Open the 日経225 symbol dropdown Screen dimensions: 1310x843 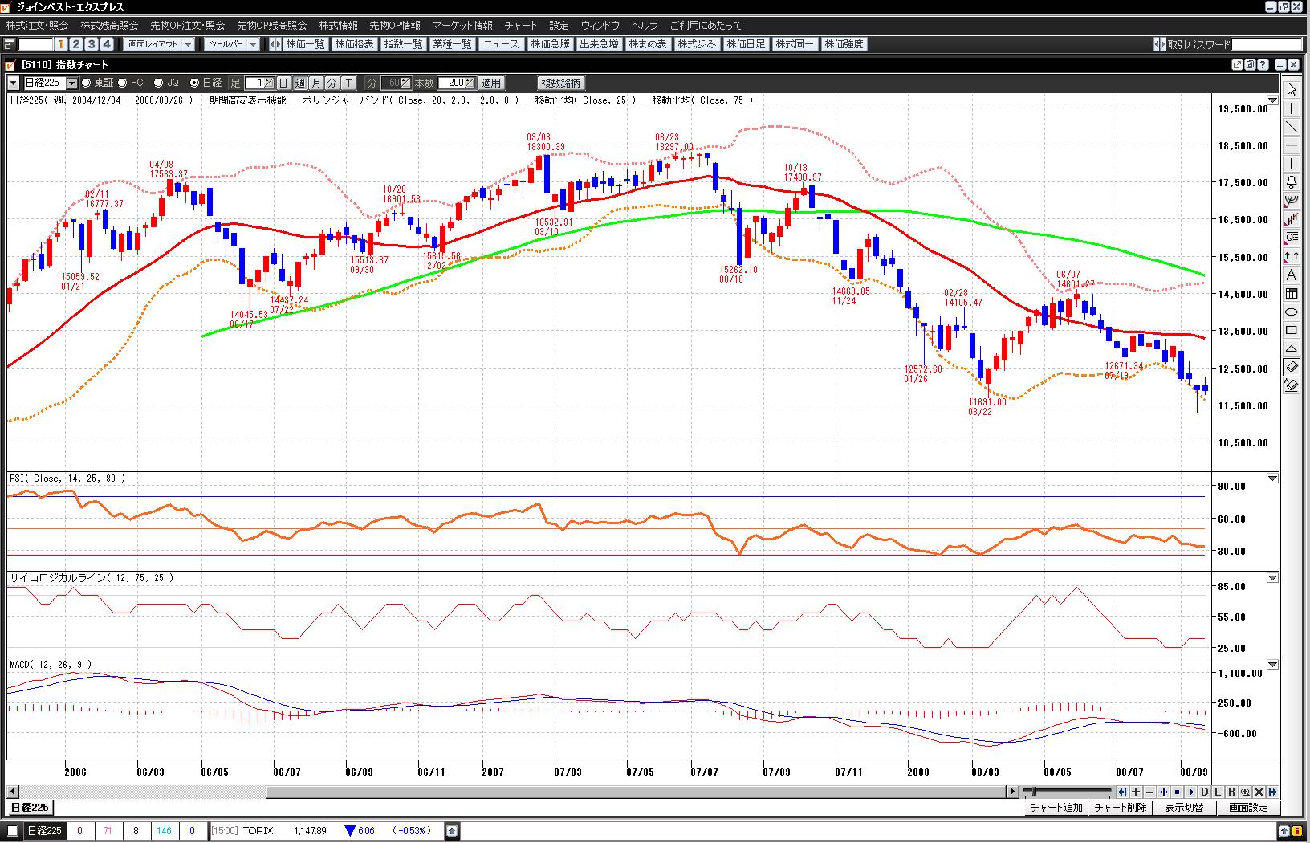click(71, 83)
